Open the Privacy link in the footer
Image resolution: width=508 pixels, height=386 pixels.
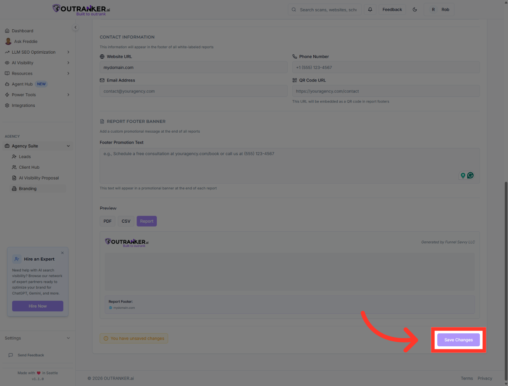[485, 378]
